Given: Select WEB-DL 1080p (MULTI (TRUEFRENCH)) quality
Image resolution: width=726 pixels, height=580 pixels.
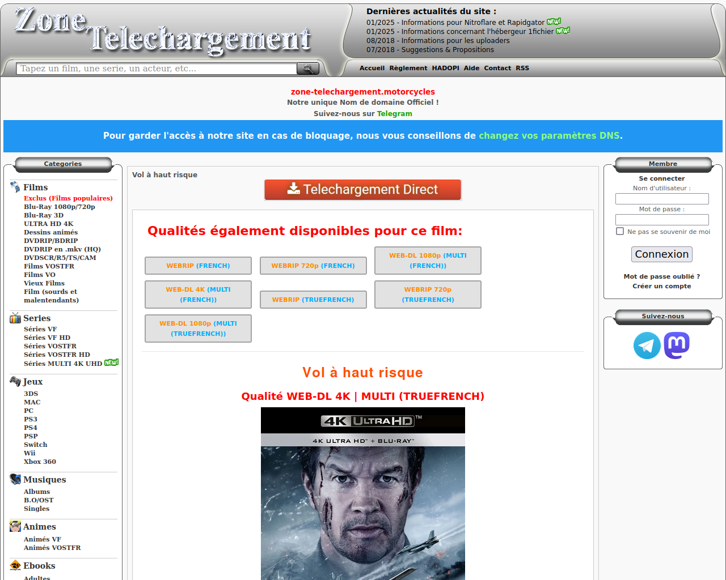Looking at the screenshot, I should pos(198,329).
